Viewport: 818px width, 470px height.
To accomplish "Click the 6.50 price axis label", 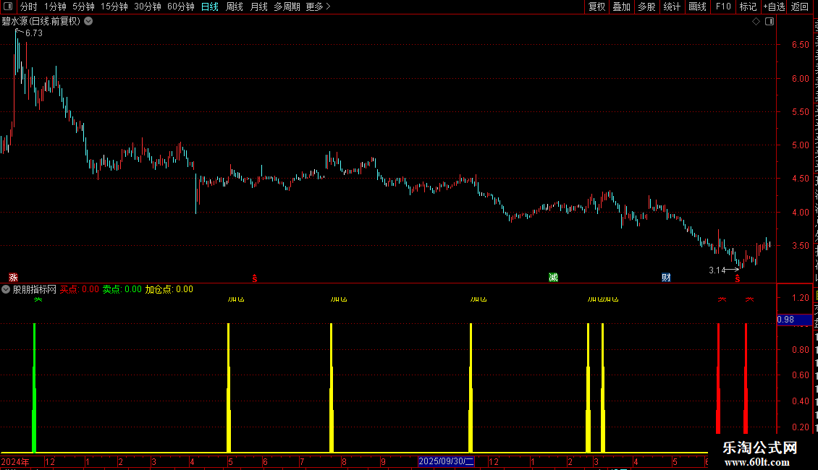I will tap(800, 45).
